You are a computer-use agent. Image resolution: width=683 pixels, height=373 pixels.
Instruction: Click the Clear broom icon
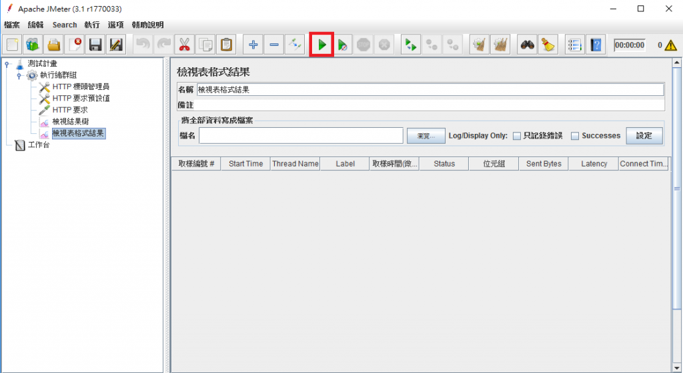pos(480,45)
